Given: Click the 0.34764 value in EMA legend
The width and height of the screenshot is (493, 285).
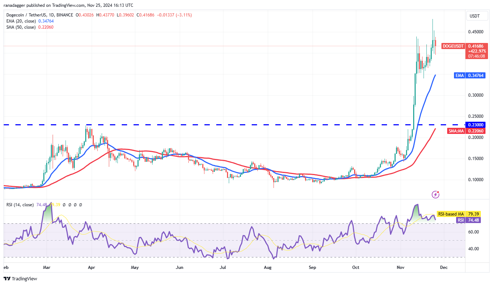Looking at the screenshot, I should click(46, 21).
